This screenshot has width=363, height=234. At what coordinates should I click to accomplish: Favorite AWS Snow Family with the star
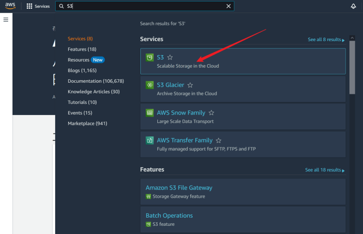click(x=211, y=113)
